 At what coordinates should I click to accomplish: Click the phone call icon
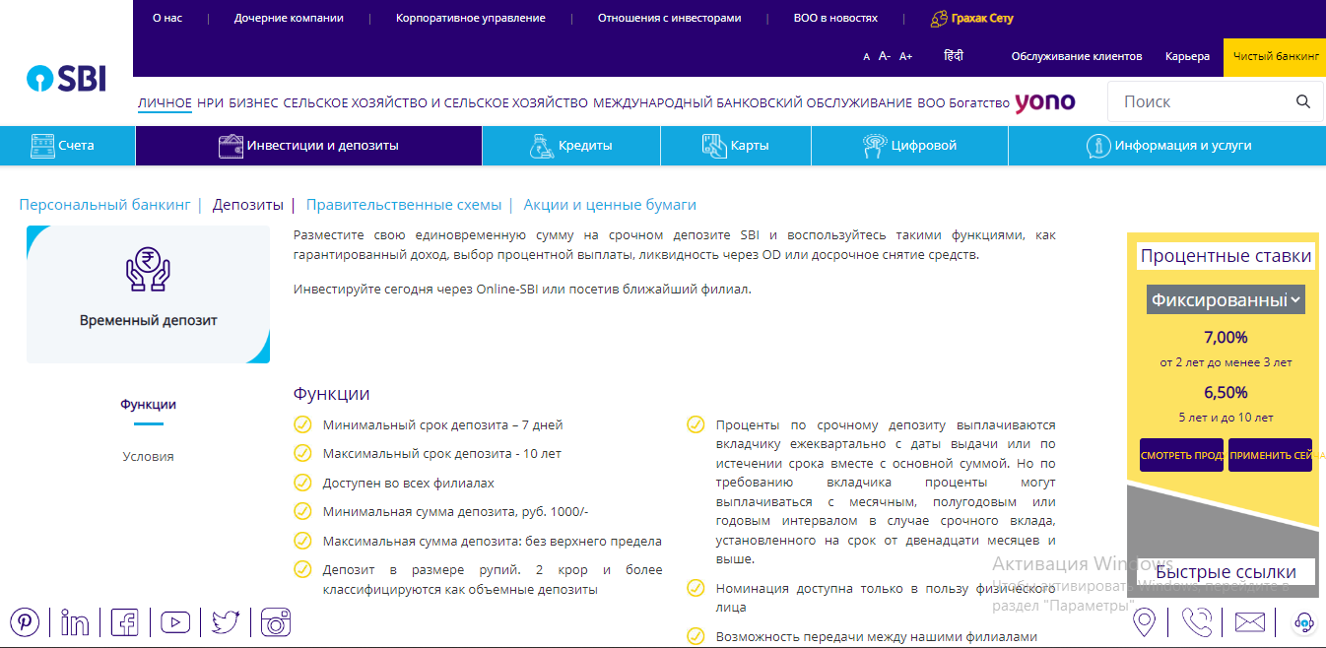coord(1197,622)
